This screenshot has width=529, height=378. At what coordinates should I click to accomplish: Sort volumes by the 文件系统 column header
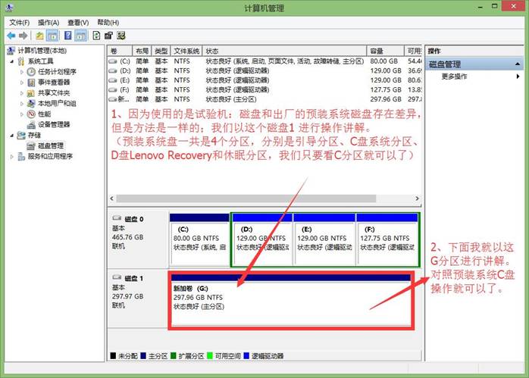185,51
